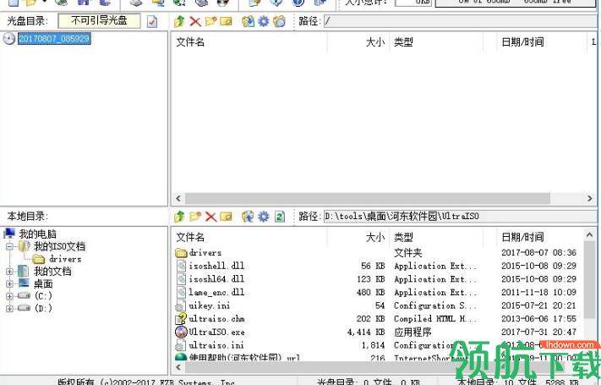Viewport: 601px width, 385px height.
Task: Select UltraISO.exe file name
Action: pyautogui.click(x=216, y=332)
